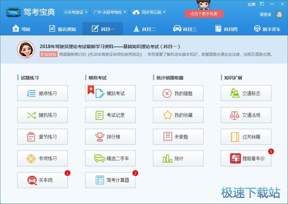Viewport: 288px width, 204px height.
Task: Click the 统计错题收藏 section heading
Action: [170, 78]
